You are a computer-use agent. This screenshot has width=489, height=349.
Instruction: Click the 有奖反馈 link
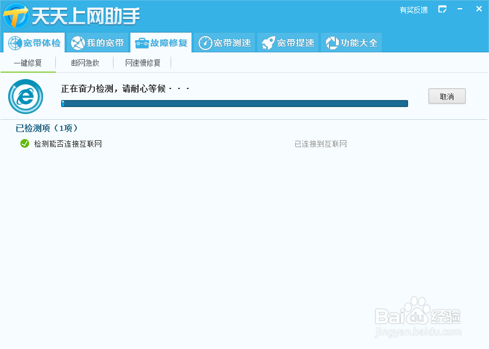(413, 10)
